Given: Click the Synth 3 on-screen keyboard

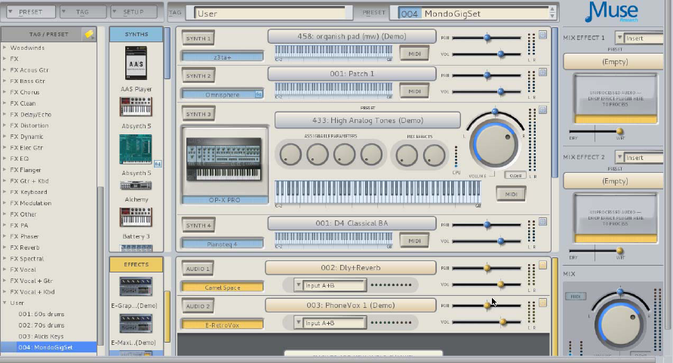Looking at the screenshot, I should (378, 192).
